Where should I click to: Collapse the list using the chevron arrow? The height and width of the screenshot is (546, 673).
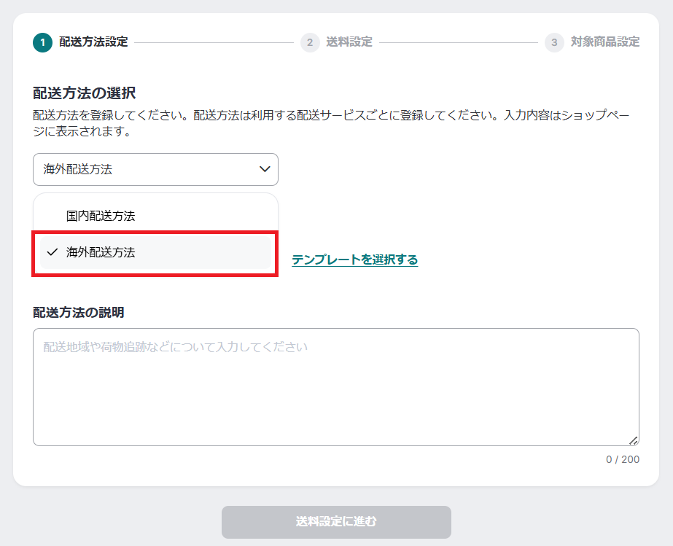click(x=264, y=169)
